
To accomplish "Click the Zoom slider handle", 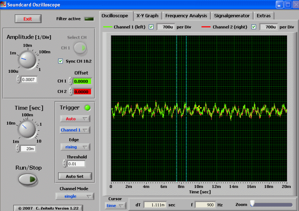I will coord(253,203).
